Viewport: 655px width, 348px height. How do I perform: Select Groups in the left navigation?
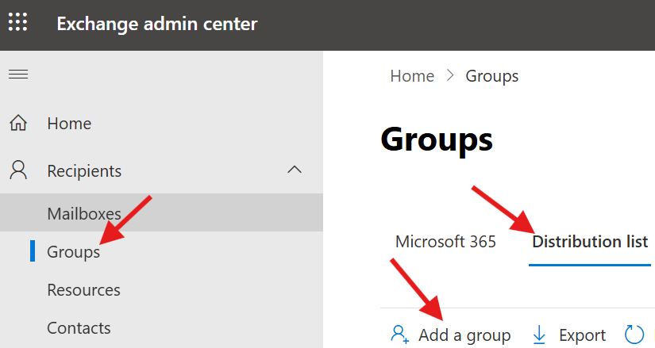(73, 252)
